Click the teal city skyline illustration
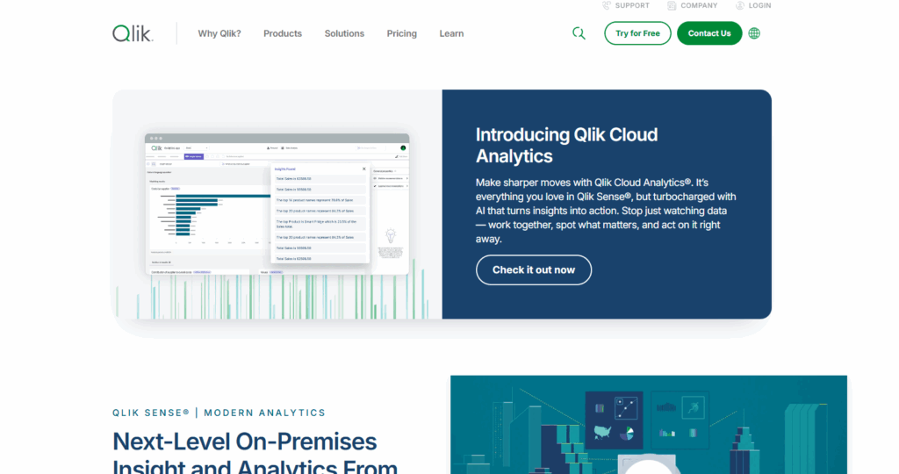The width and height of the screenshot is (899, 474). pos(648,425)
